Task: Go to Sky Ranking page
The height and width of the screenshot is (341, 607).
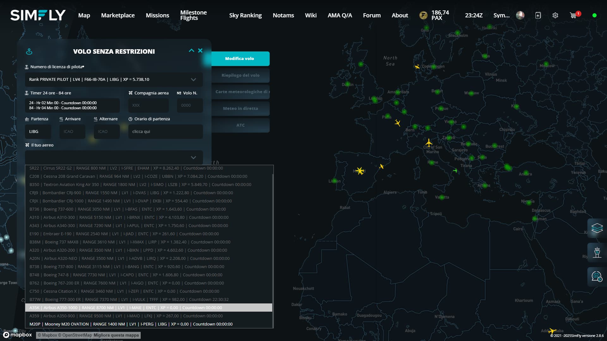Action: click(245, 15)
